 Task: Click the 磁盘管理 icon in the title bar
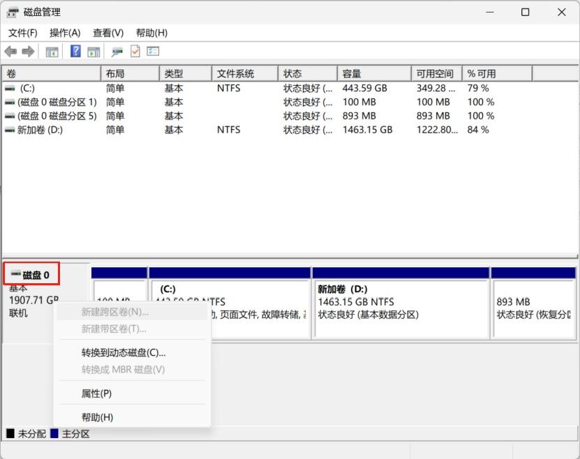(x=13, y=11)
